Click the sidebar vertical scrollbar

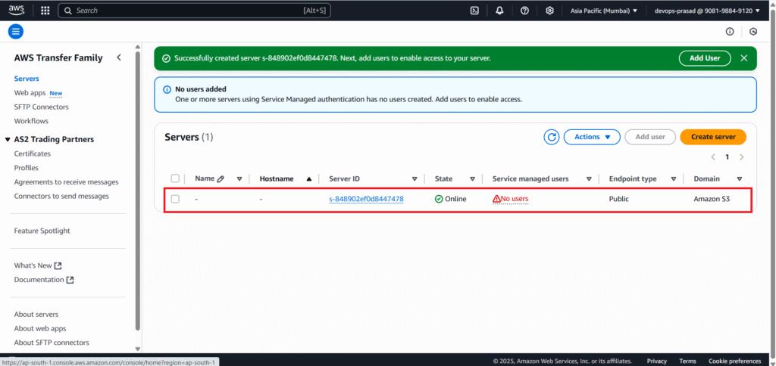point(138,190)
